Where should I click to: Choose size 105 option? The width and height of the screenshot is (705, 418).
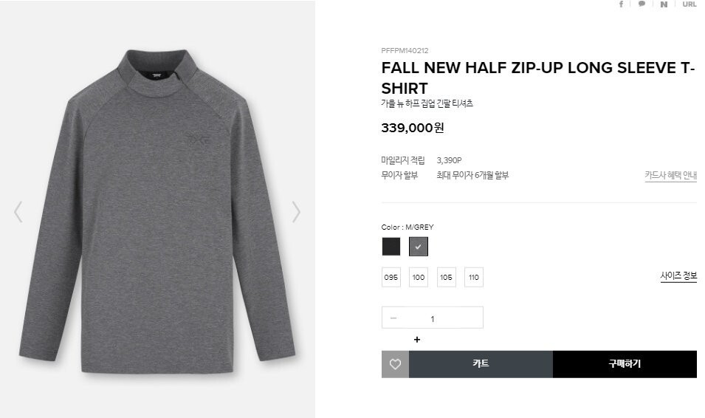point(446,277)
